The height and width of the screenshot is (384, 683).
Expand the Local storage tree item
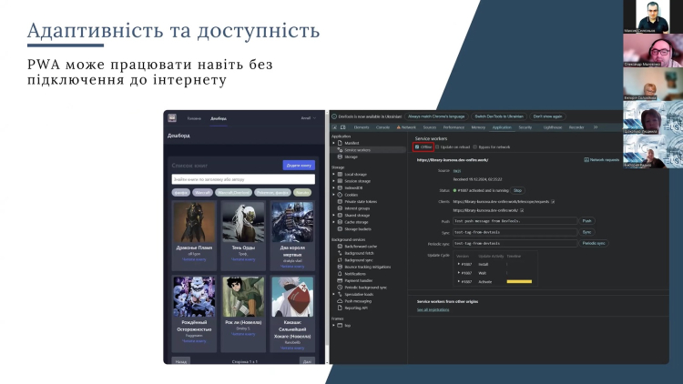(334, 174)
